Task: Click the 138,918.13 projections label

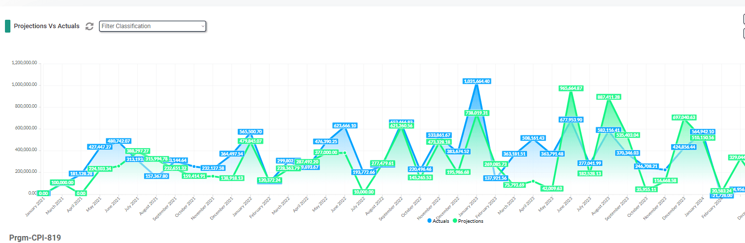Action: (x=232, y=178)
